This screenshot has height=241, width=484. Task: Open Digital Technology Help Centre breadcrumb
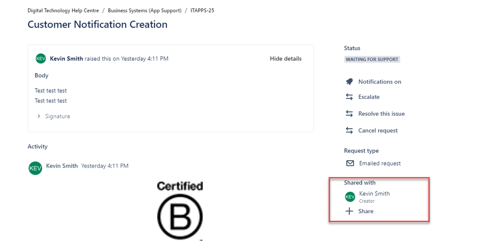click(63, 11)
